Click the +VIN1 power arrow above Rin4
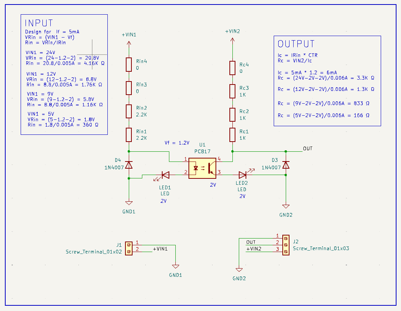The image size is (401, 311). click(x=129, y=44)
